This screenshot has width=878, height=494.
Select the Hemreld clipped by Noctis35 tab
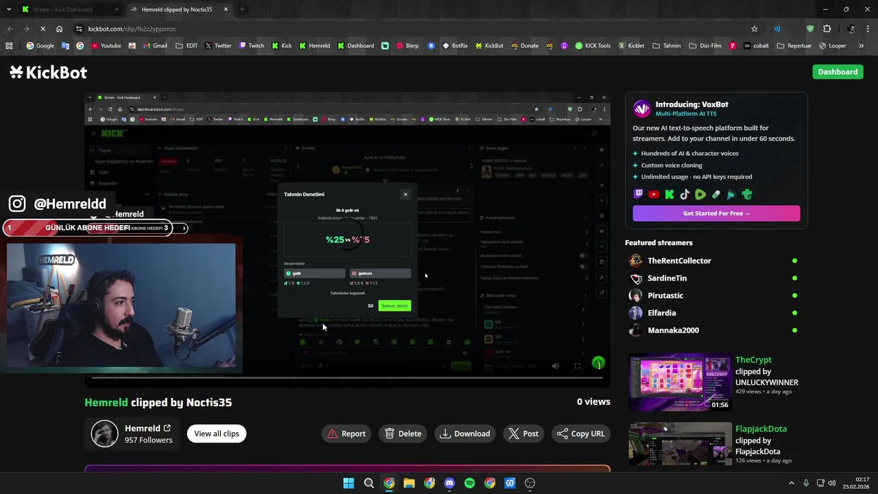click(177, 10)
